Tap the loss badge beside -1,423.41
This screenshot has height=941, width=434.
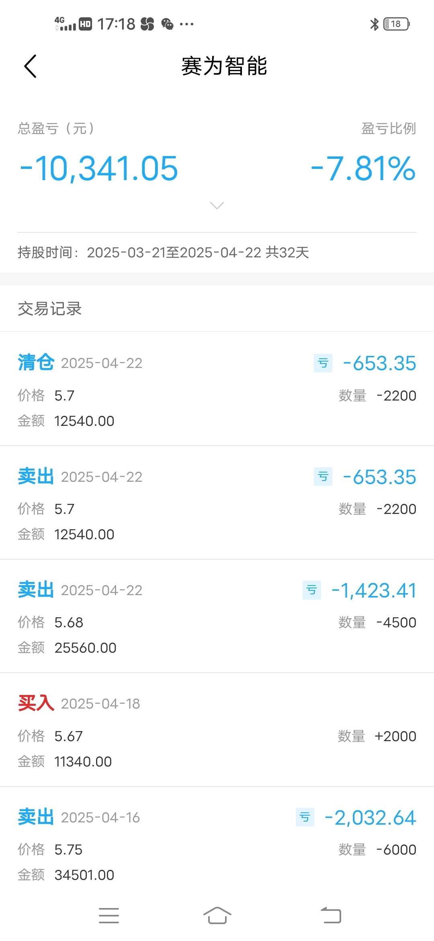(312, 590)
